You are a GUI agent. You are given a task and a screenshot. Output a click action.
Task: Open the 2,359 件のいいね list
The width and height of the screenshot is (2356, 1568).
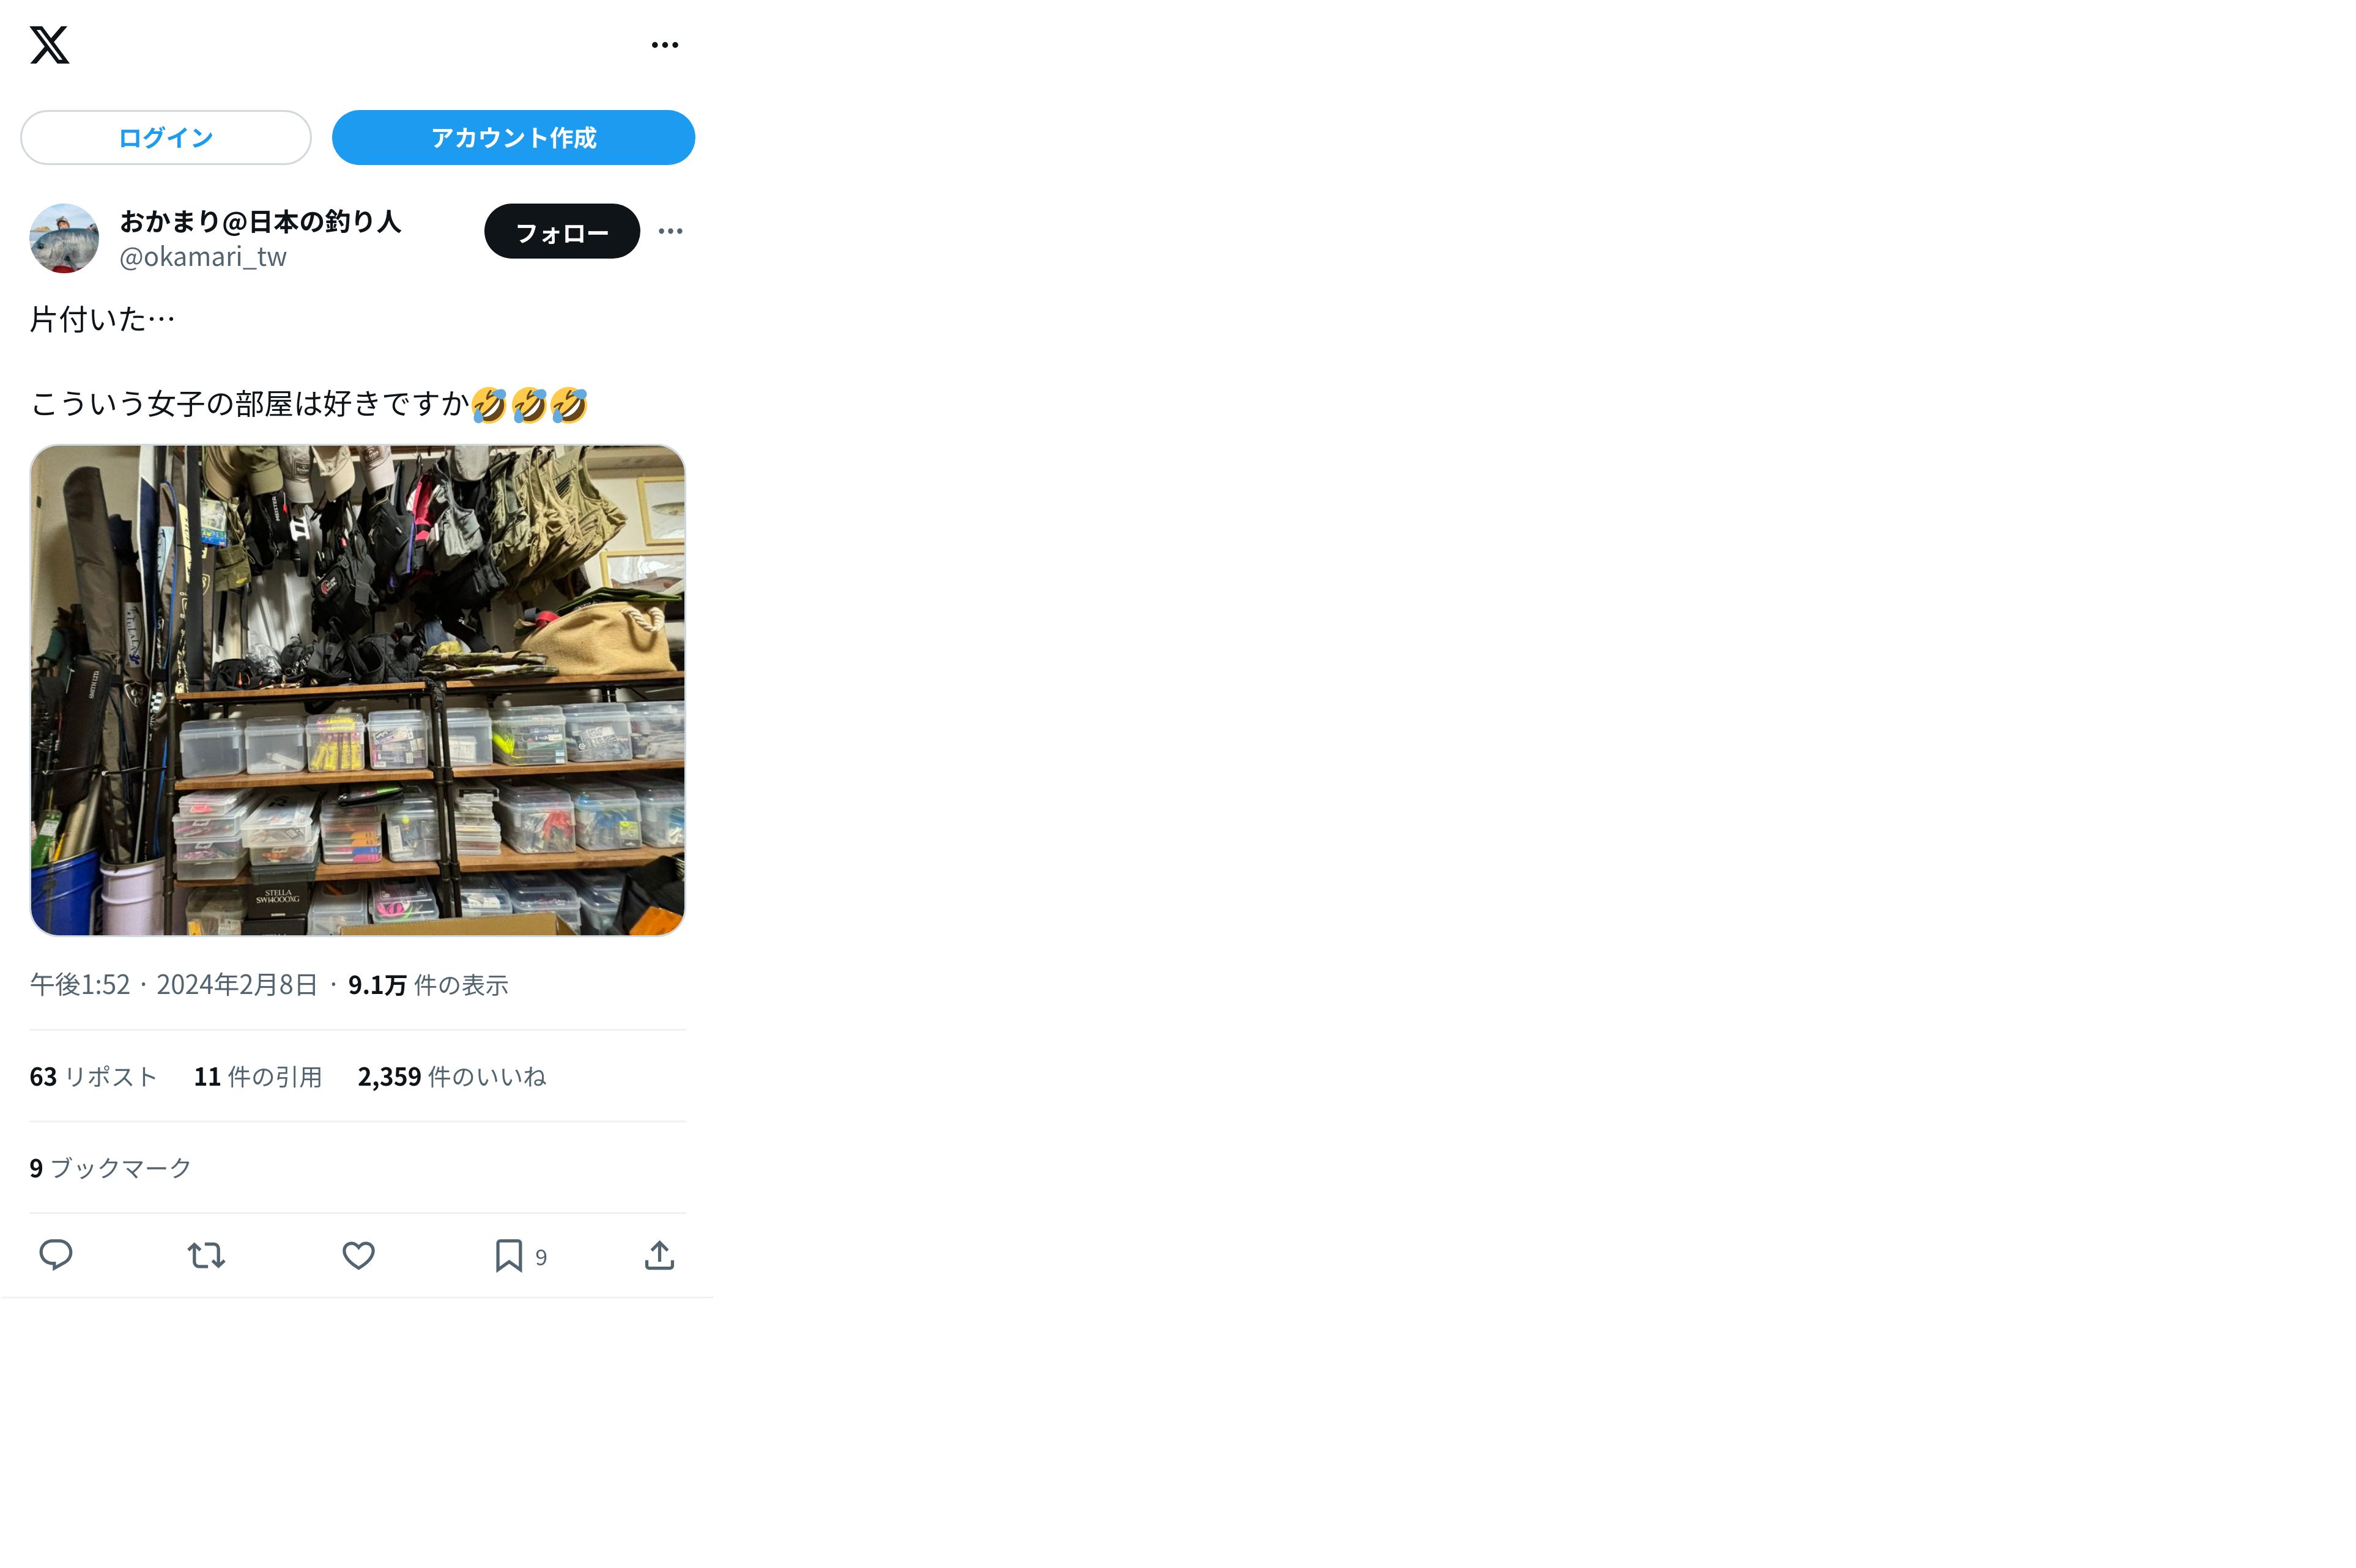452,1077
